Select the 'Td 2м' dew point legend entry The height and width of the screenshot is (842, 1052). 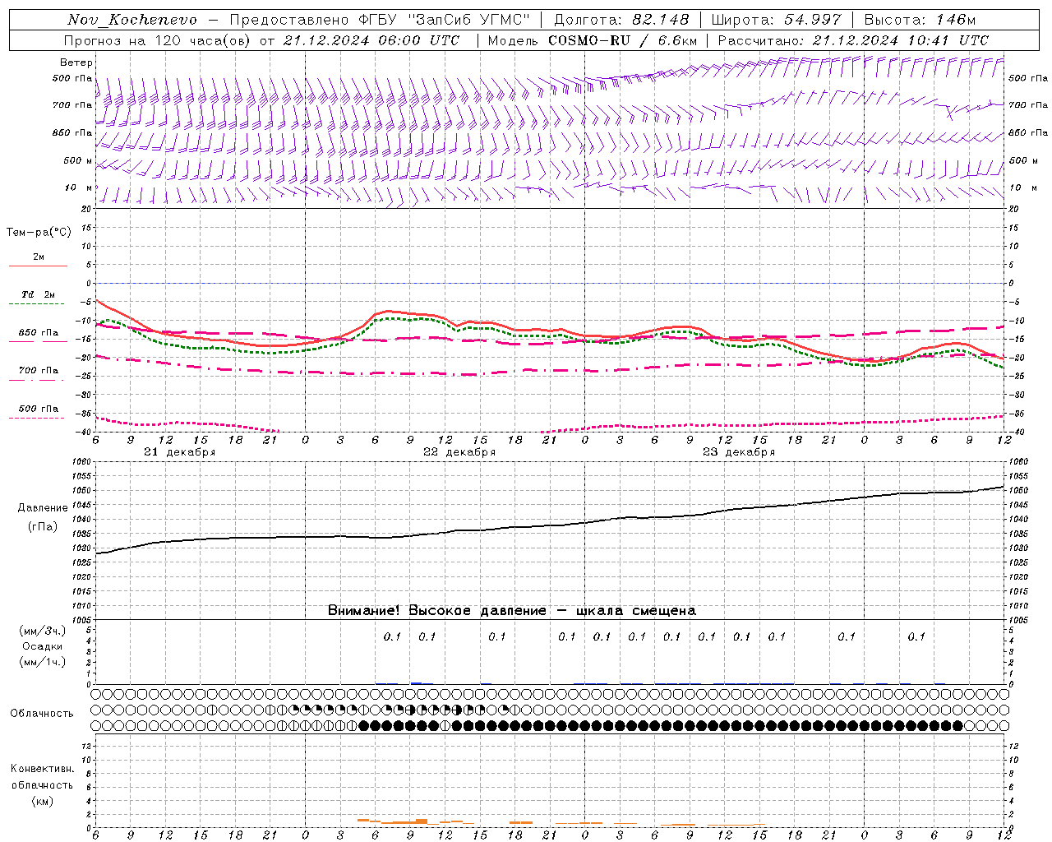point(39,294)
